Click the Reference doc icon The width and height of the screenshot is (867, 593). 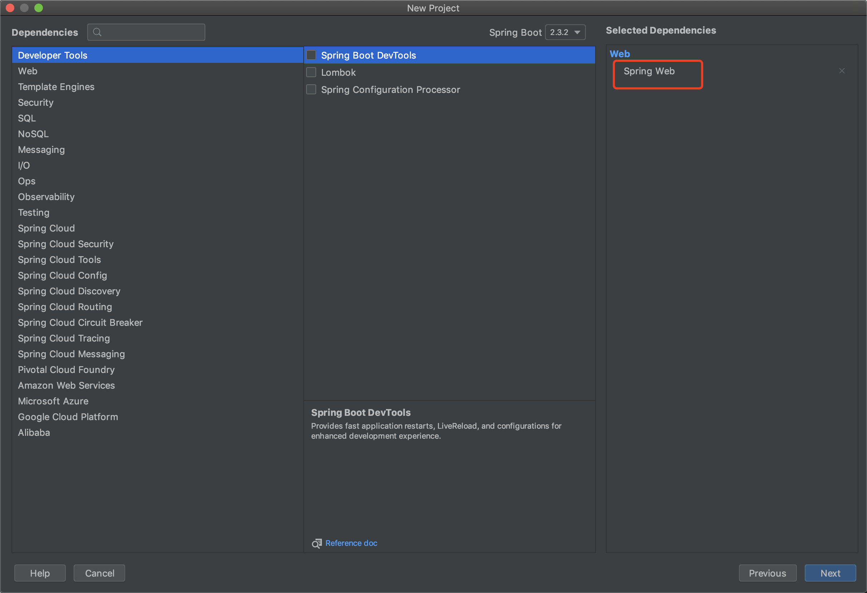(x=317, y=543)
